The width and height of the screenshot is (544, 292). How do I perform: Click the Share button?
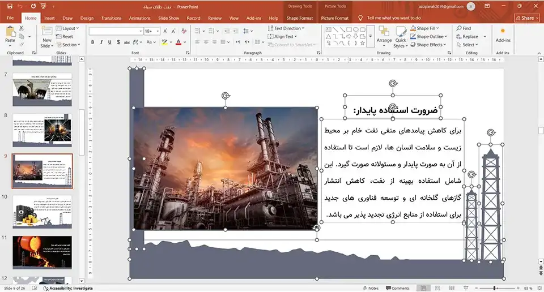pyautogui.click(x=526, y=18)
